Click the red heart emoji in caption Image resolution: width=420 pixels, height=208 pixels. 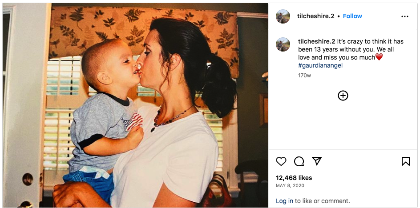(379, 57)
